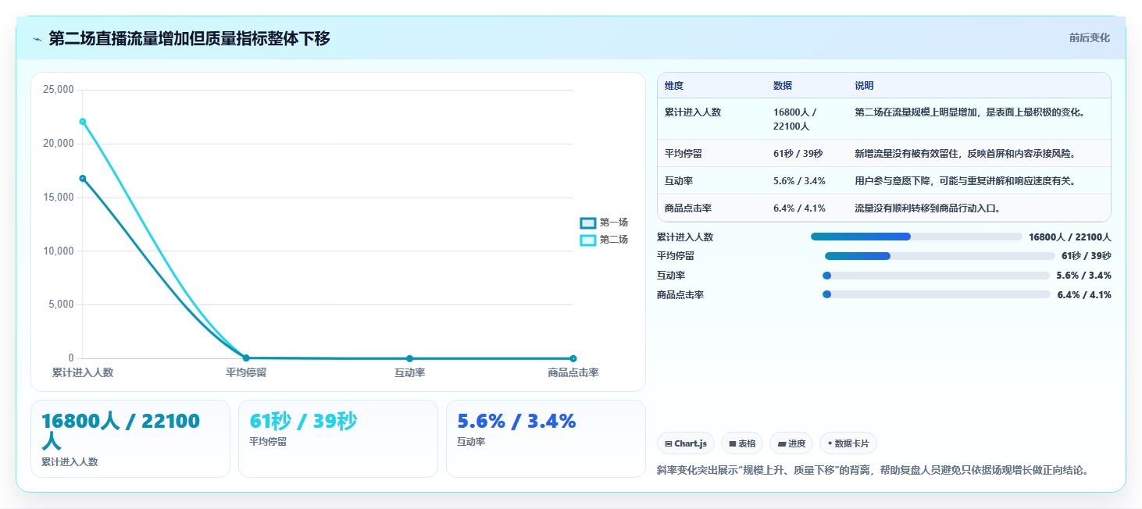Click the Chart.js tag chip

pos(686,443)
